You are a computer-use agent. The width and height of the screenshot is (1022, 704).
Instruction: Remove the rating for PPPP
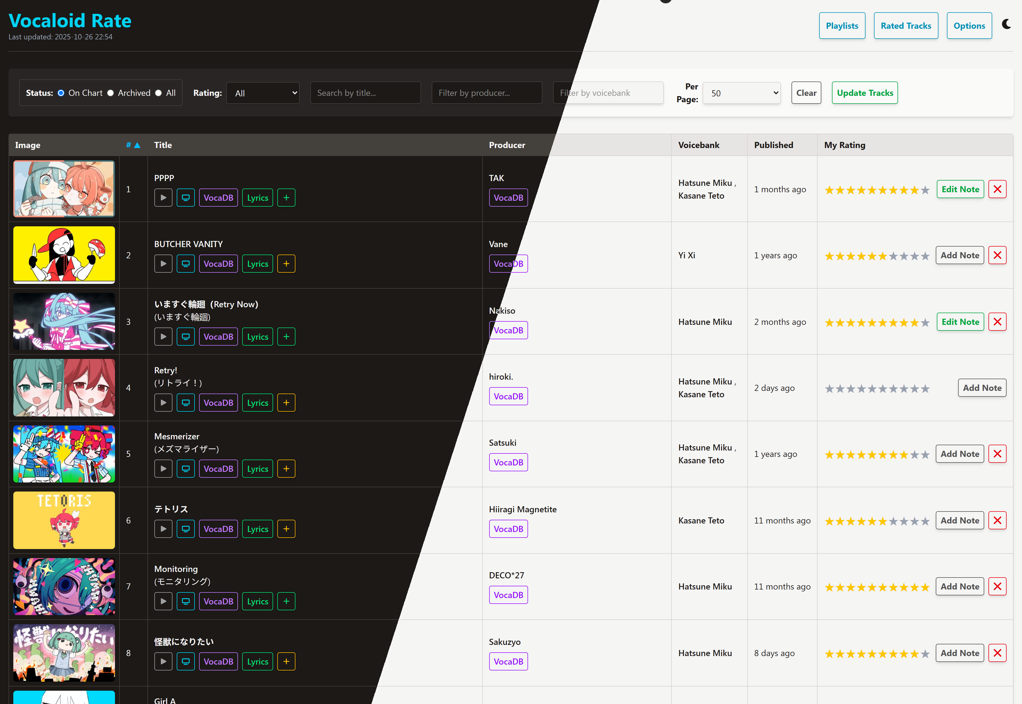point(997,189)
